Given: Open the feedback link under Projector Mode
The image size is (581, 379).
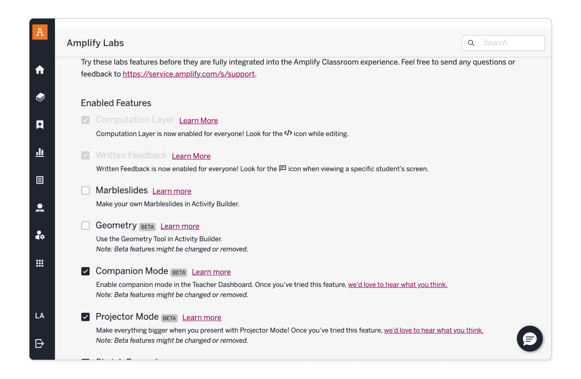Looking at the screenshot, I should [433, 330].
